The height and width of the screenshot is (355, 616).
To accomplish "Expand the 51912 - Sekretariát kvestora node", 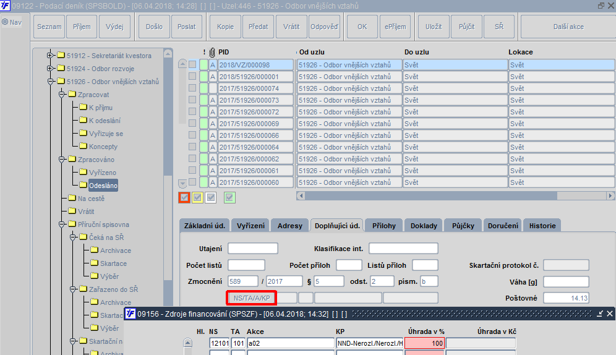I will 50,56.
